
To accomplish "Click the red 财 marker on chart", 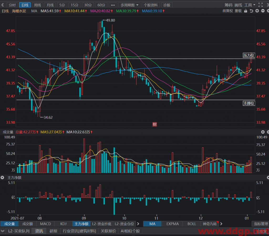I will coord(154,124).
